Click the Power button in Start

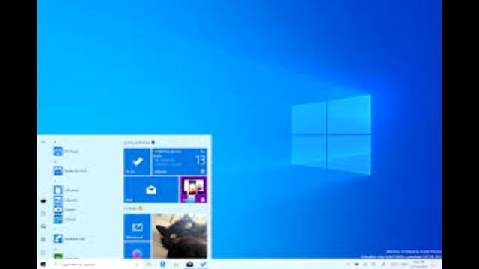pos(43,253)
